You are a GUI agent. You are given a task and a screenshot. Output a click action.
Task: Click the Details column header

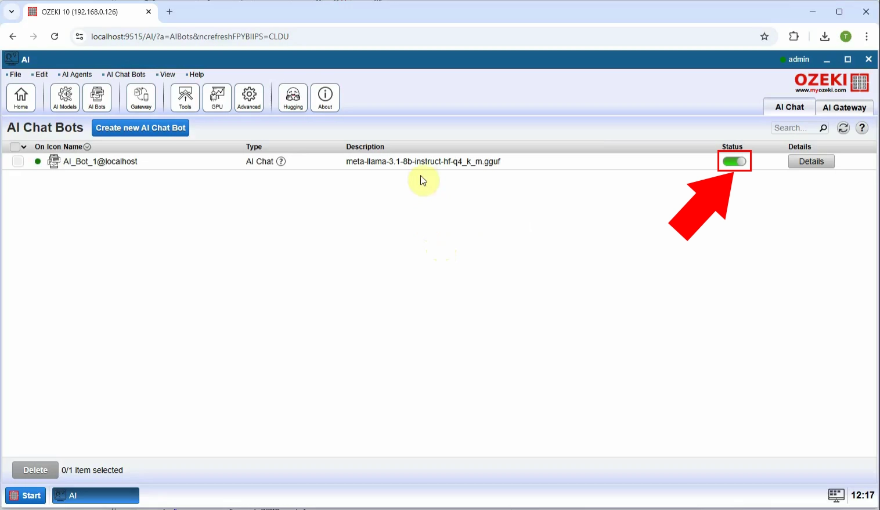tap(799, 147)
